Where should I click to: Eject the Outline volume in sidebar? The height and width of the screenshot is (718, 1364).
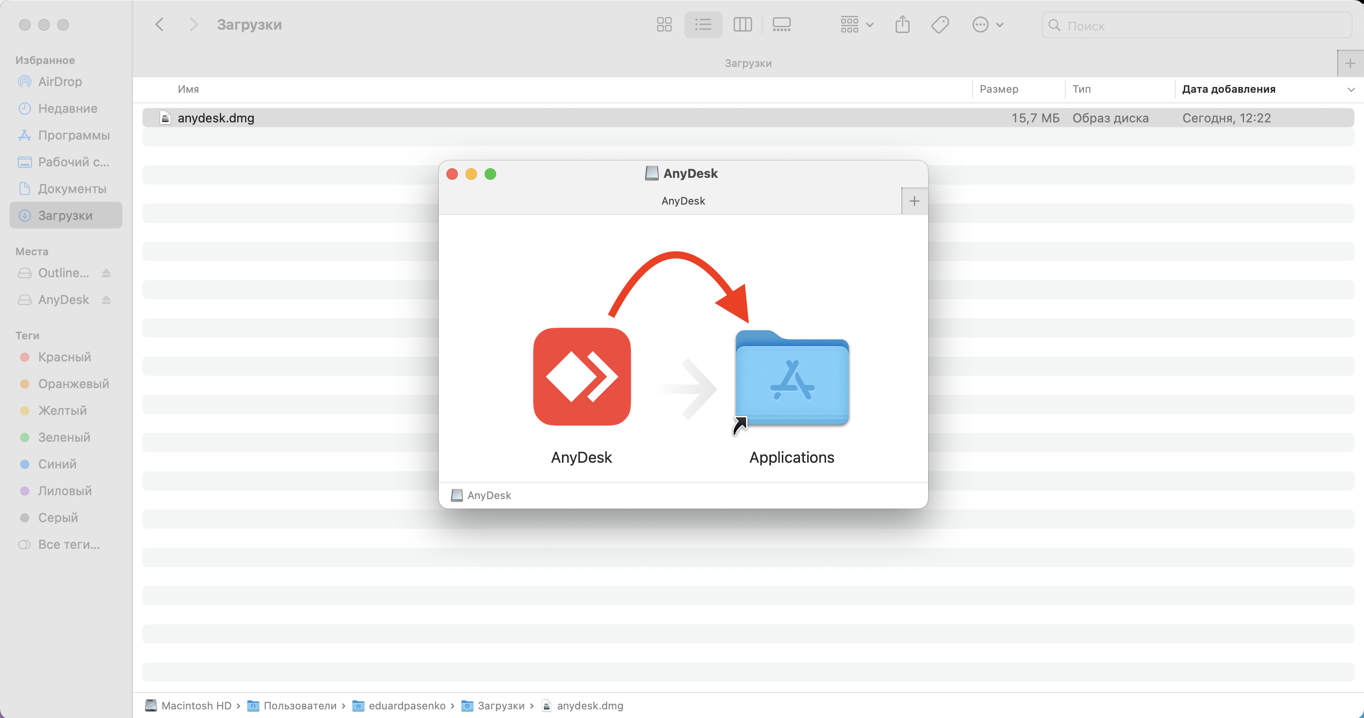tap(106, 273)
